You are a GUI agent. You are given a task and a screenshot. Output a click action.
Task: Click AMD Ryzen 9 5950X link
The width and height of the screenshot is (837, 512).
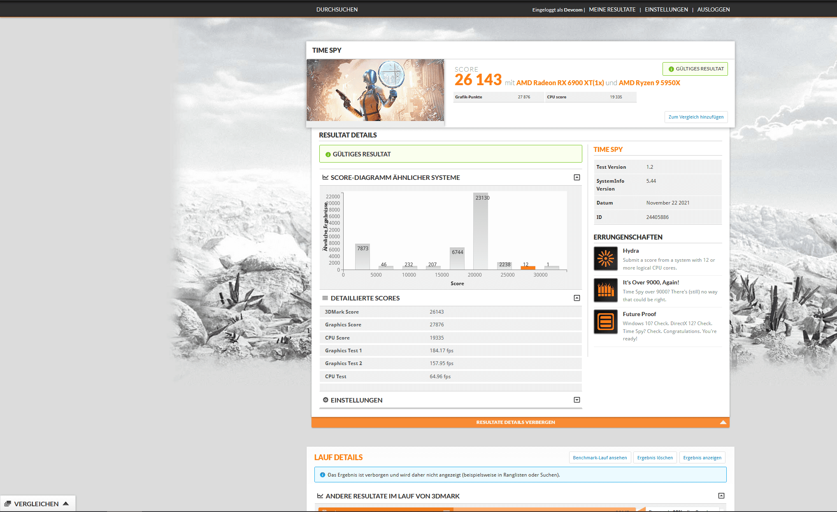coord(649,83)
